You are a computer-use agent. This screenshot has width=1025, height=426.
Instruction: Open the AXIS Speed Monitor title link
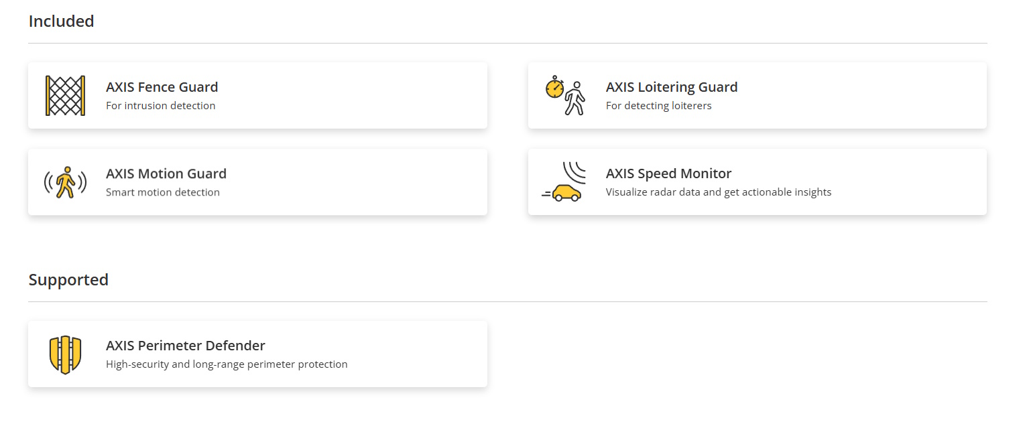pos(668,173)
